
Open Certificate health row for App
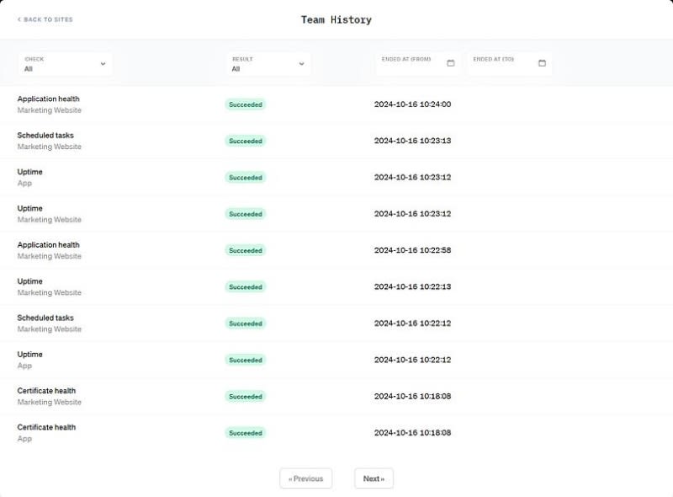coord(336,433)
